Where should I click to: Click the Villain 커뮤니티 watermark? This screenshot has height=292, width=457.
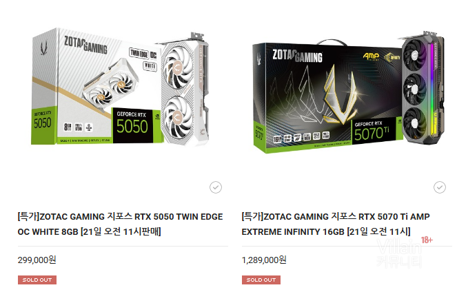[399, 253]
